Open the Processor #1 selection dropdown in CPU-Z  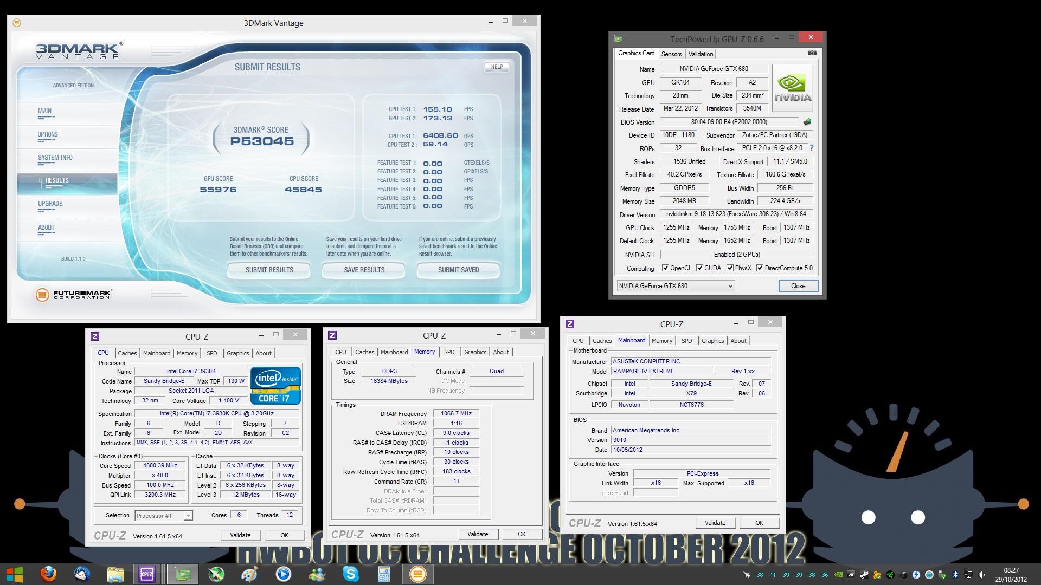click(x=163, y=516)
